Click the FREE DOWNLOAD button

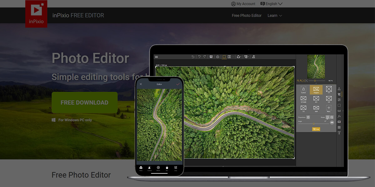[x=84, y=102]
